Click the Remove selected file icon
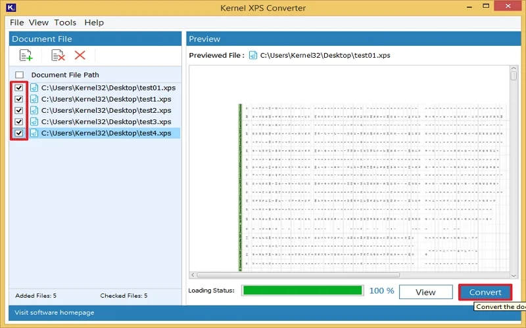Image resolution: width=526 pixels, height=328 pixels. click(x=59, y=56)
